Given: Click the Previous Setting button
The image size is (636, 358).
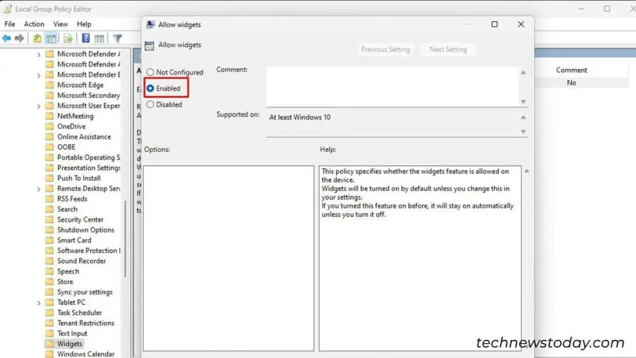Looking at the screenshot, I should tap(385, 49).
